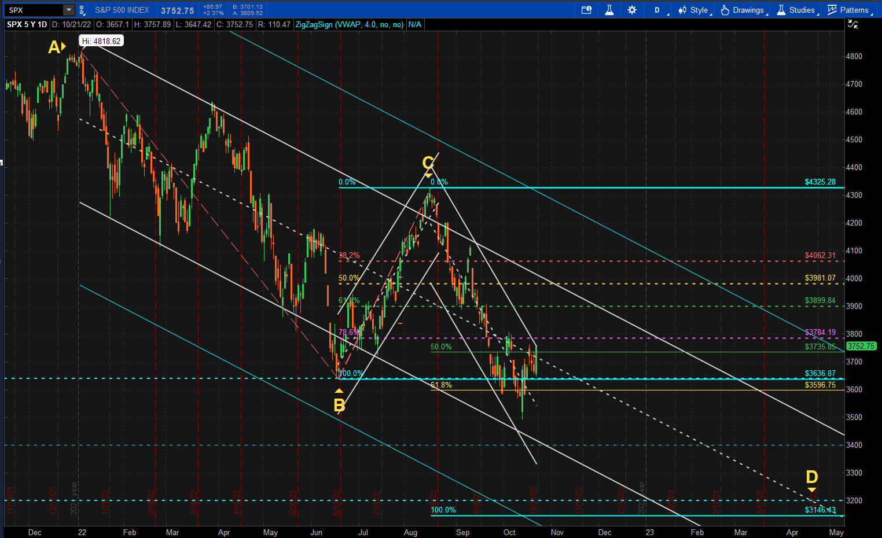Click the $3636.87 level label

point(820,373)
